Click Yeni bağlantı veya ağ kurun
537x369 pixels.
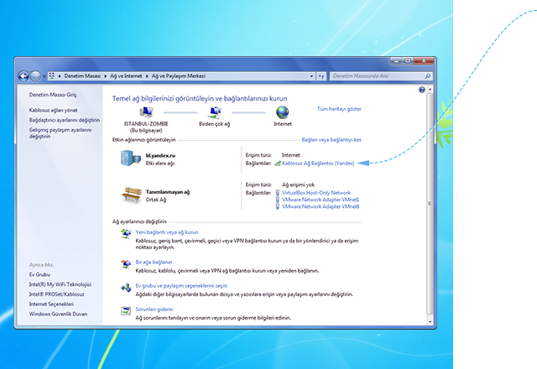point(167,232)
